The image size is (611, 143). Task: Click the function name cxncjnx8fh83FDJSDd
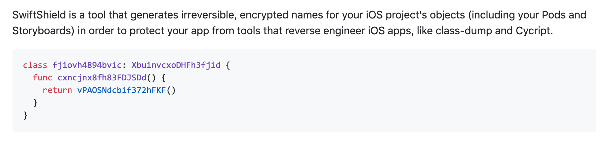102,78
